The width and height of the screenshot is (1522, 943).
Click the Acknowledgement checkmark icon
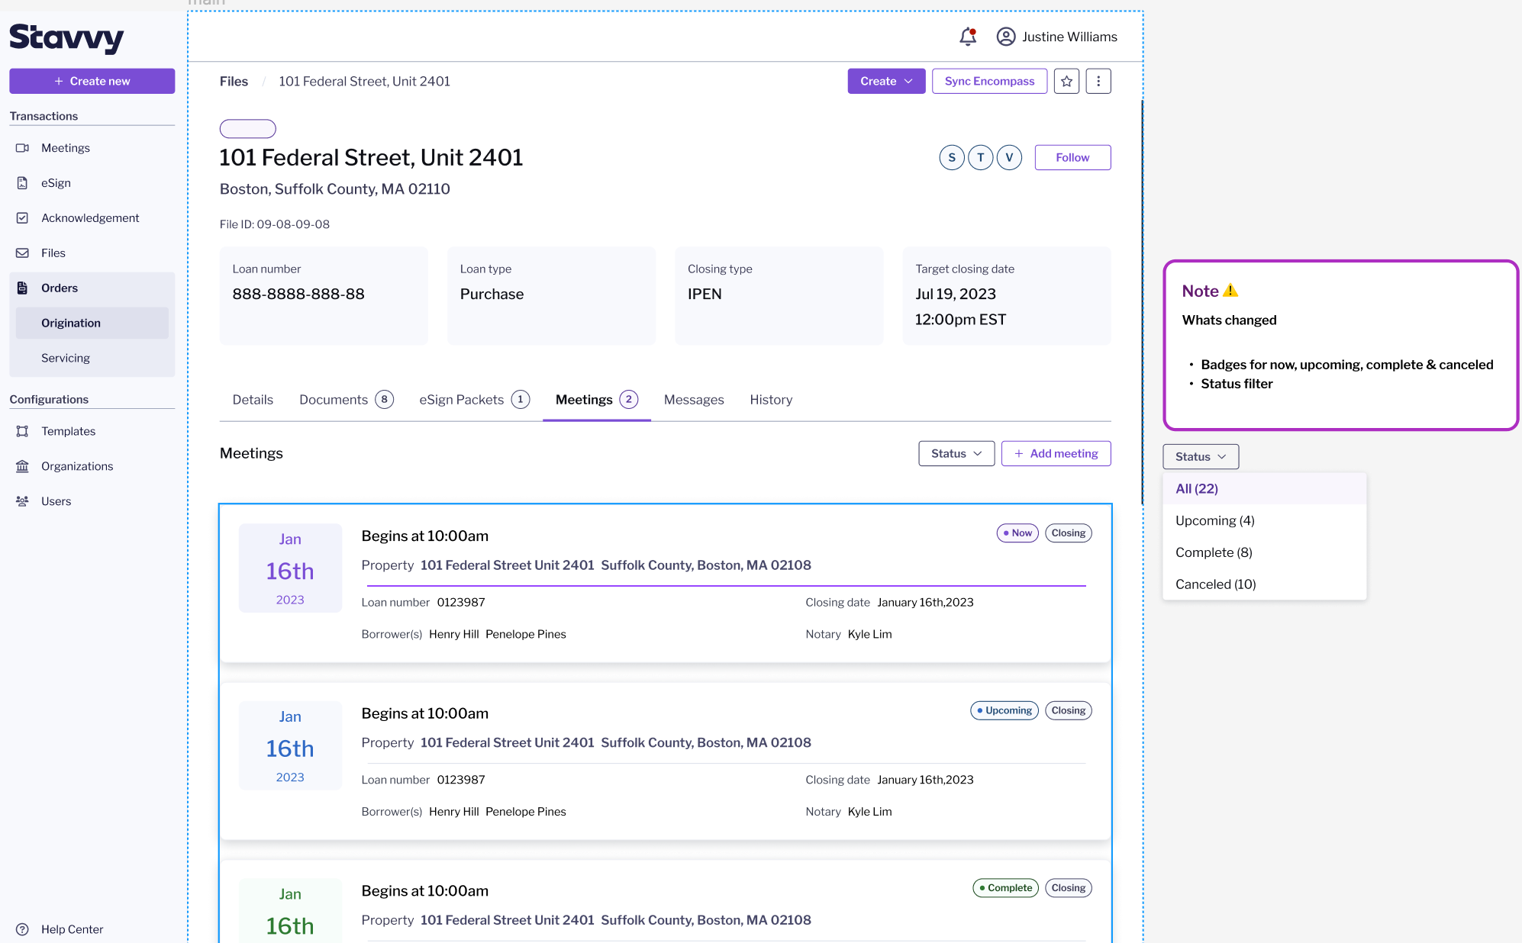22,218
